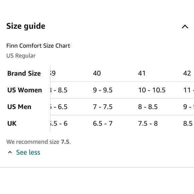Collapse the Size guide section chevron

tap(185, 27)
